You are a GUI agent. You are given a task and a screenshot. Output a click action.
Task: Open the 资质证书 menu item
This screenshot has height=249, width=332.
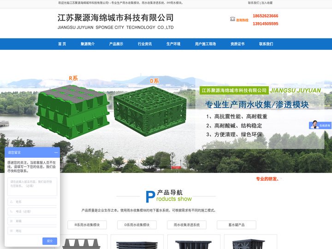click(237, 44)
